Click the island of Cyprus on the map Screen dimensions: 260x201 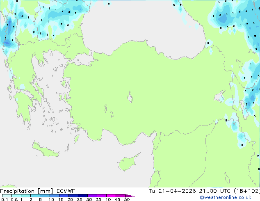coord(128,162)
